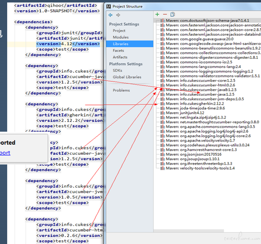The width and height of the screenshot is (261, 244).
Task: Select Maven: com.google.guava:guava:20.0 library
Action: 200,39
